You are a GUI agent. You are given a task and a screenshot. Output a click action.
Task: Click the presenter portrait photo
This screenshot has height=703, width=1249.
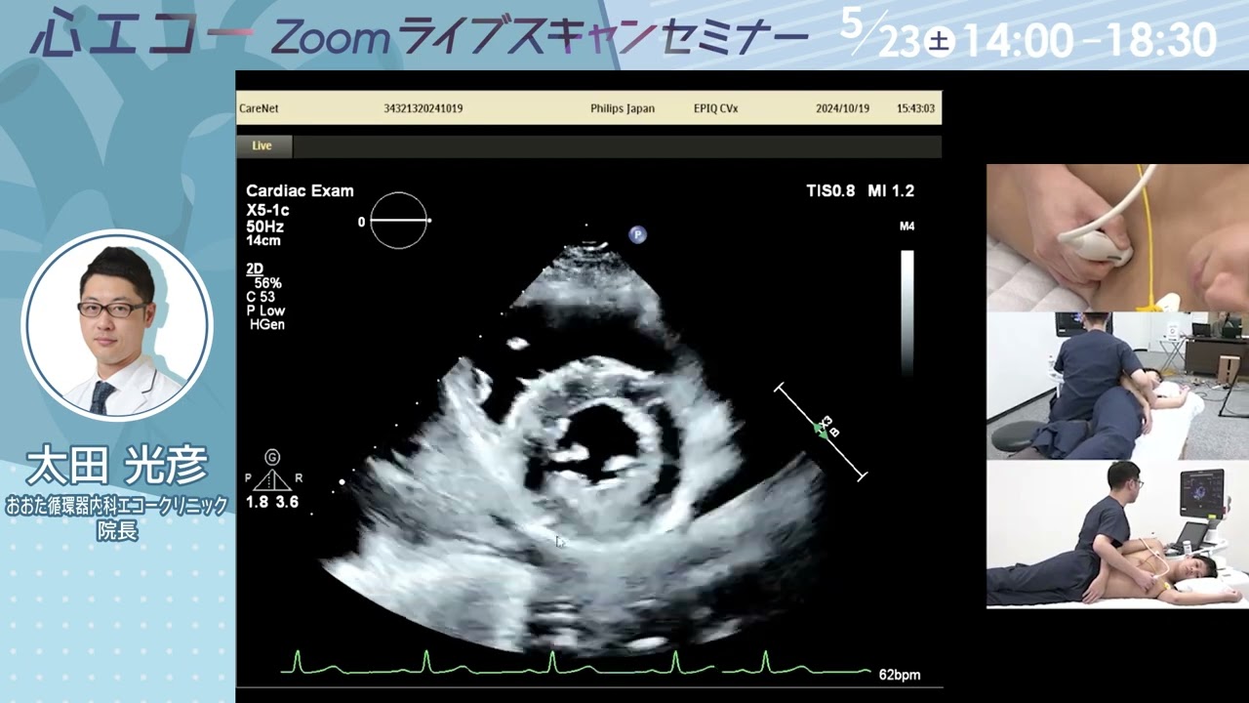coord(117,326)
